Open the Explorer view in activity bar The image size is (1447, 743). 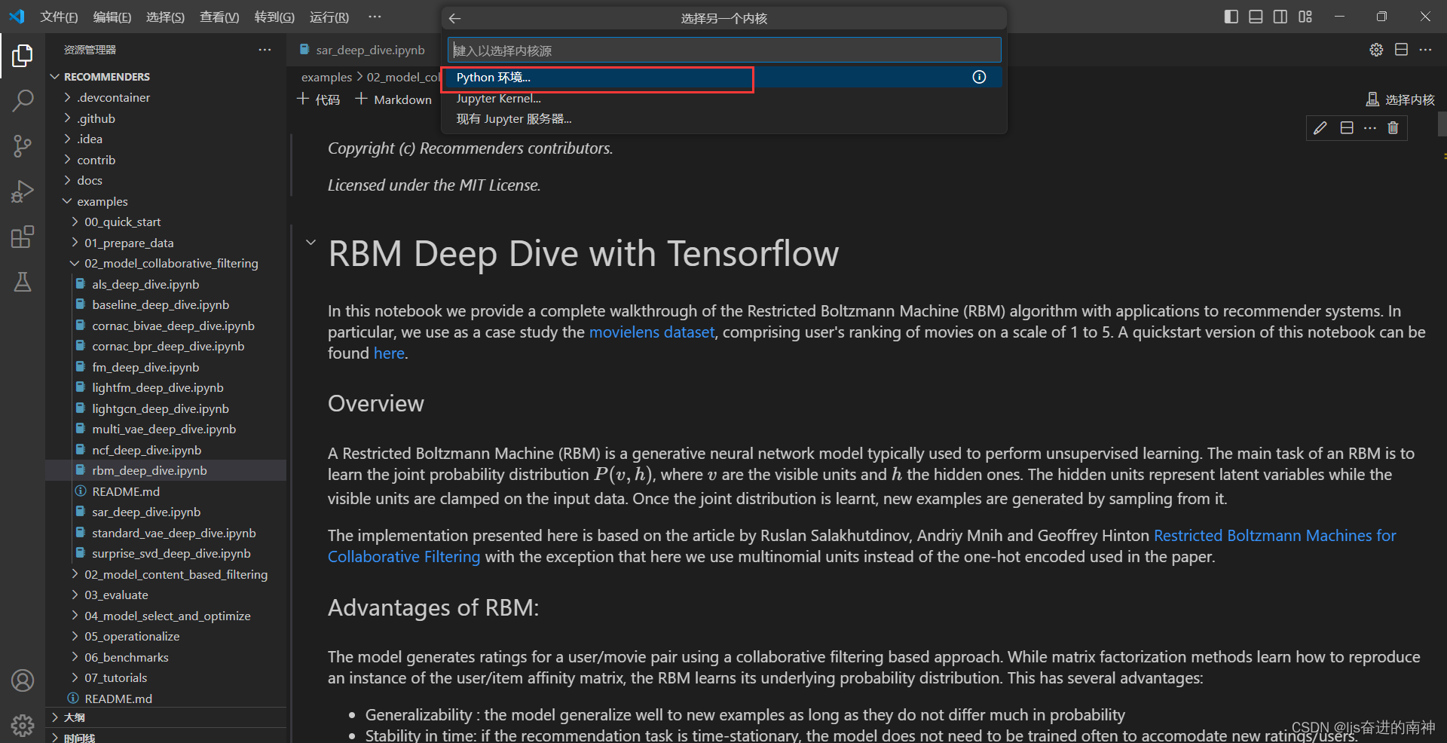click(x=23, y=56)
